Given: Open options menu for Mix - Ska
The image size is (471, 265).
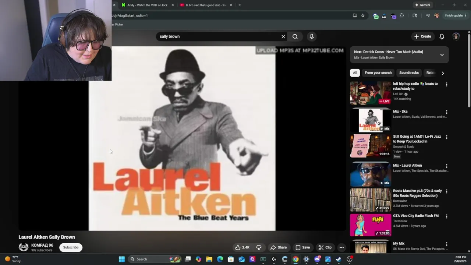Looking at the screenshot, I should tap(447, 112).
